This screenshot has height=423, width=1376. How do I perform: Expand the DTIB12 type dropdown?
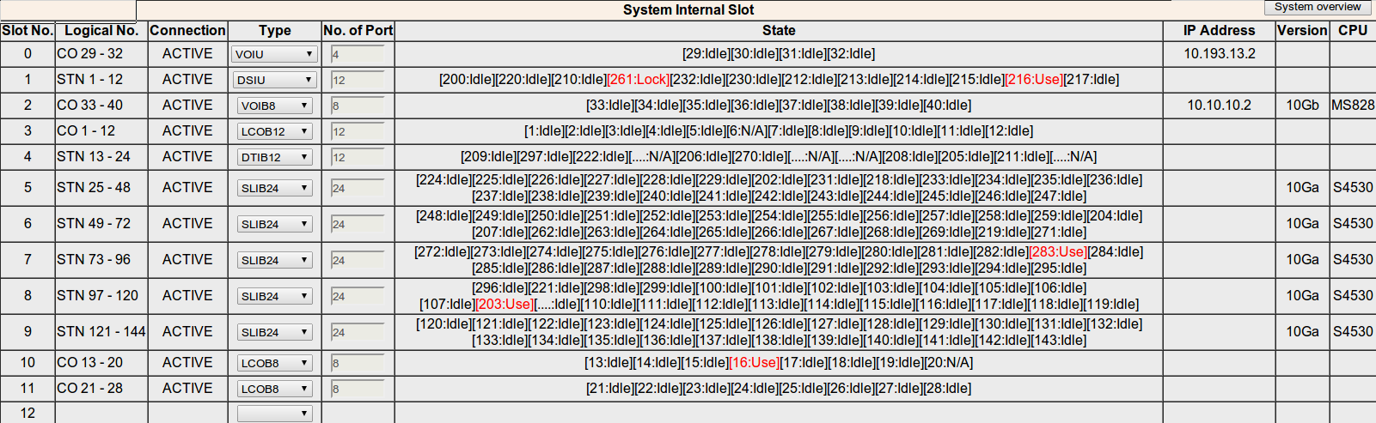(x=274, y=157)
